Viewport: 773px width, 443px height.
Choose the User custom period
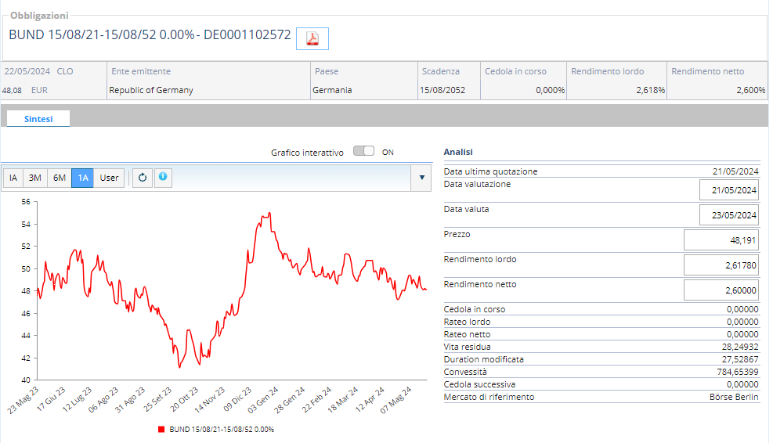[109, 178]
